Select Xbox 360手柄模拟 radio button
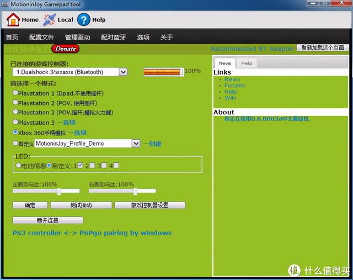 tap(15, 132)
